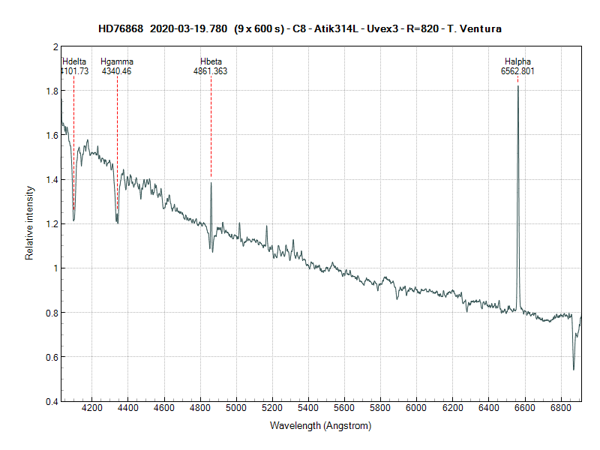Click the 1.2 tick on the intensity axis

click(x=52, y=224)
